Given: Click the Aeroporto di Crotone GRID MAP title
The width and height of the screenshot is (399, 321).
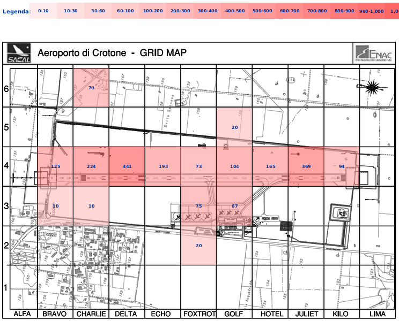Looking at the screenshot, I should (112, 53).
